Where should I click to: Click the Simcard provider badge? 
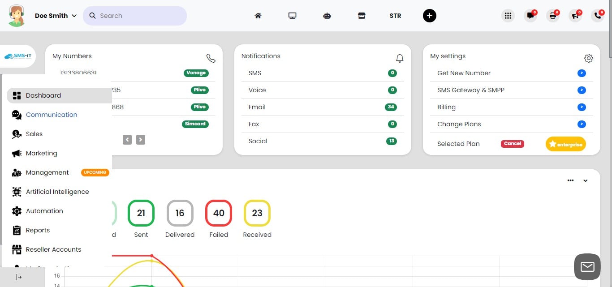click(x=195, y=124)
